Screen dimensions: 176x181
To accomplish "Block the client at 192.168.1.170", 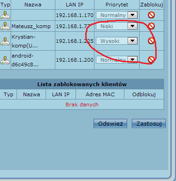I will 151,15.
